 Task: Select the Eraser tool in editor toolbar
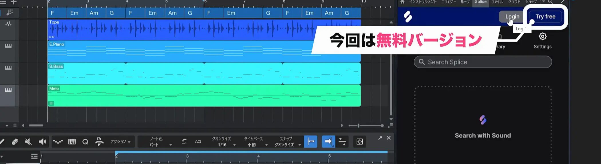(x=15, y=142)
